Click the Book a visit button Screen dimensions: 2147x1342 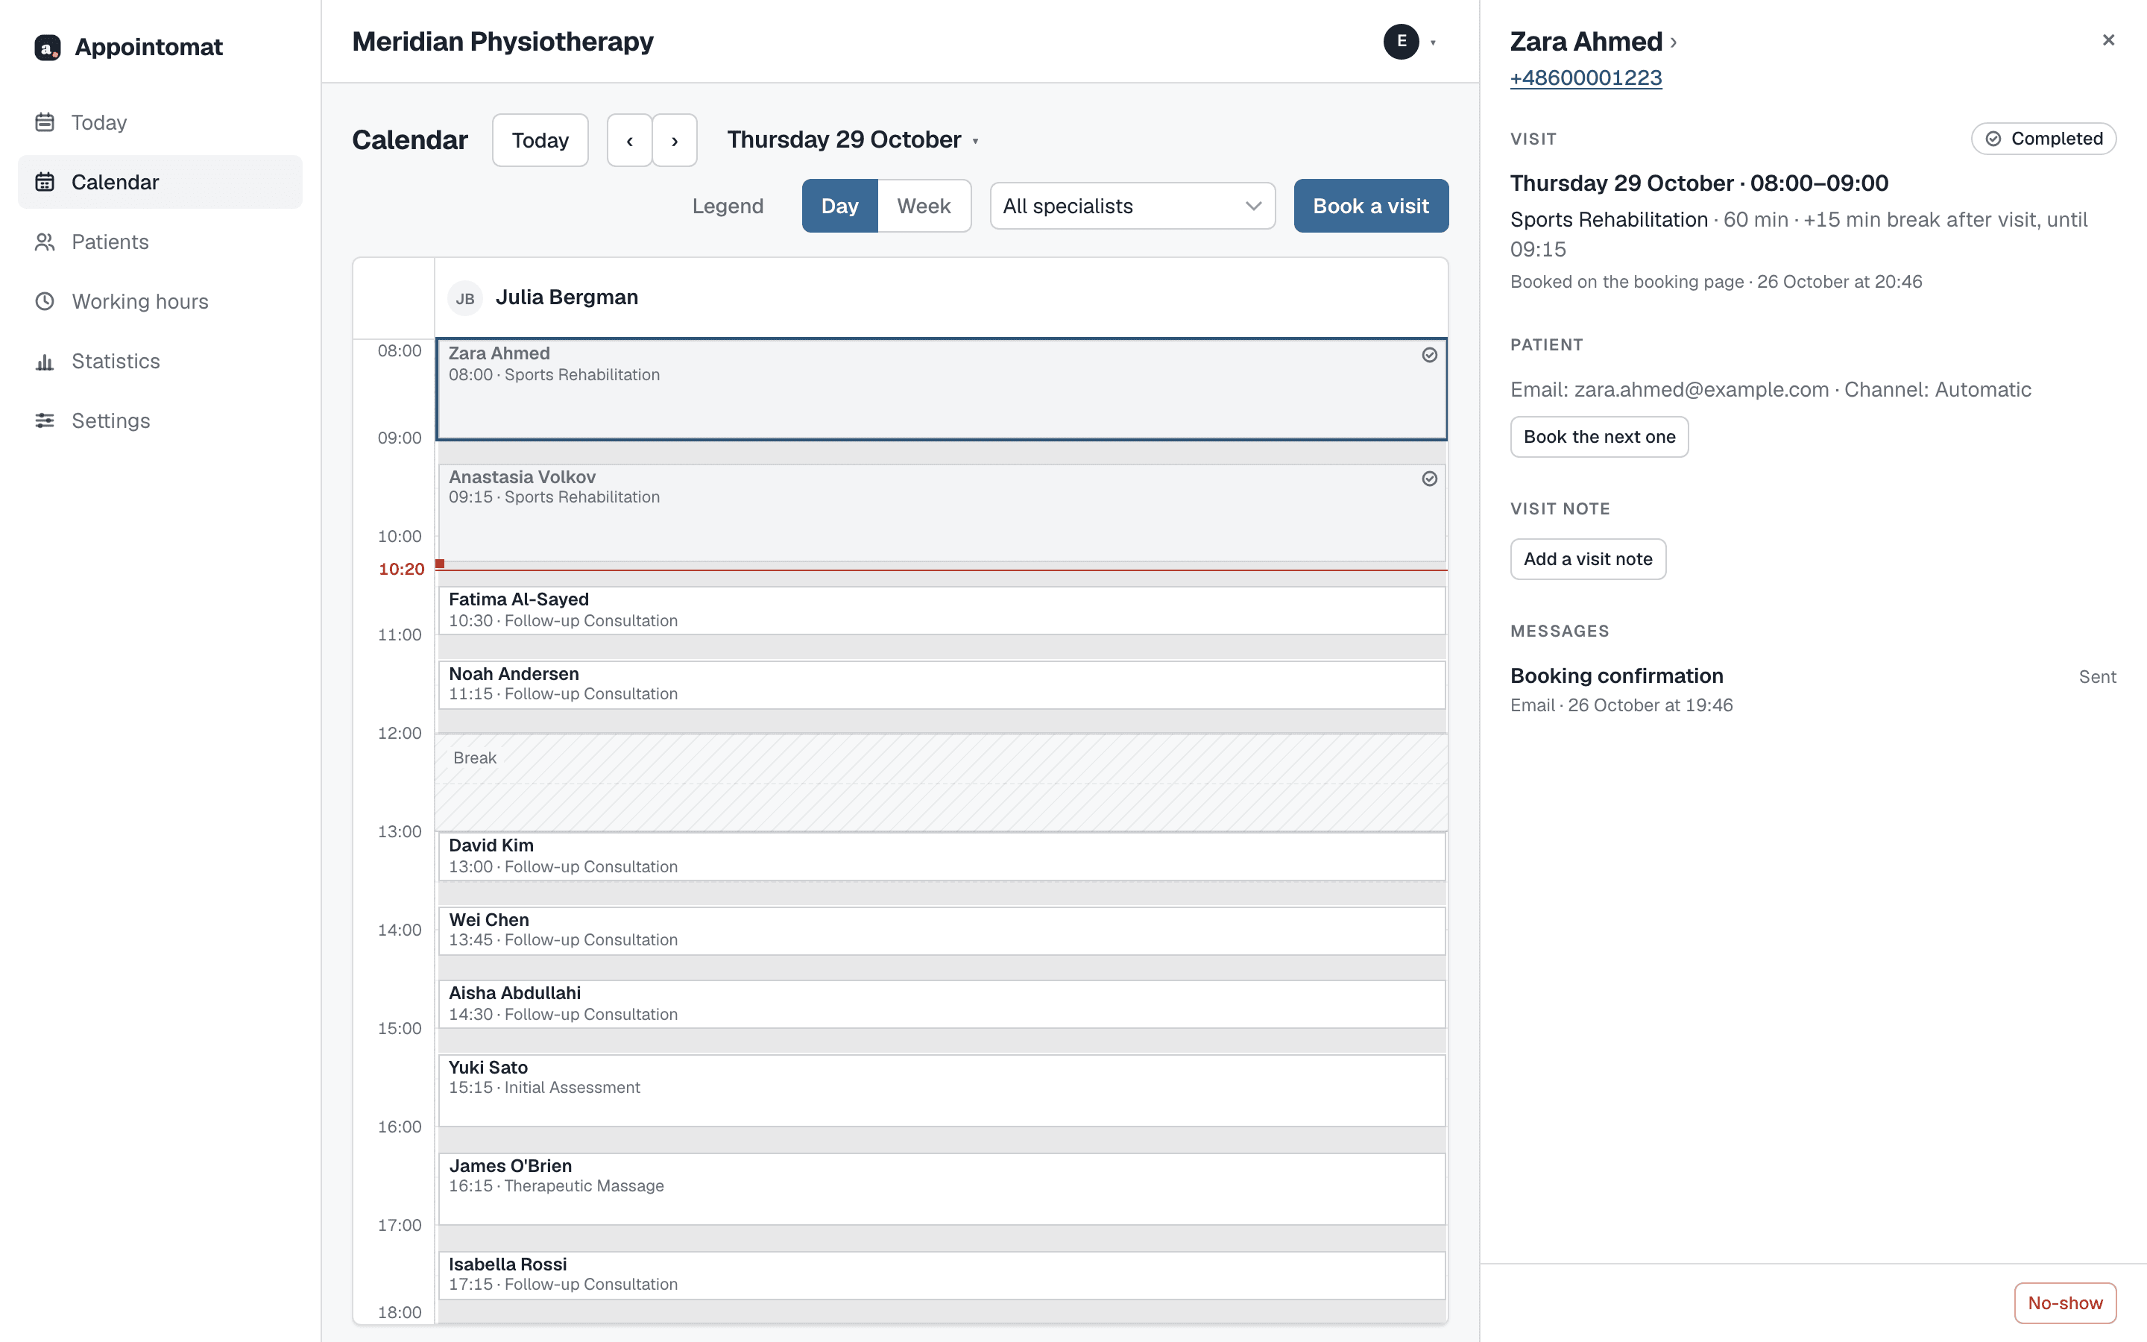tap(1371, 206)
